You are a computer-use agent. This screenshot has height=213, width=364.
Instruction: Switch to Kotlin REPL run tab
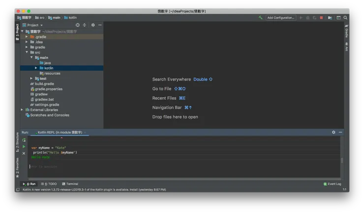click(59, 133)
